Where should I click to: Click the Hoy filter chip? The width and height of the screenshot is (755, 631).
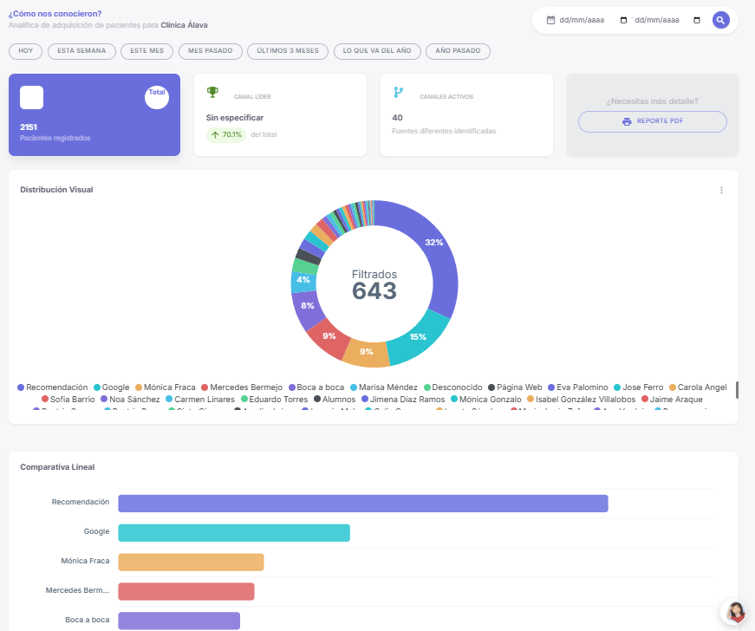coord(25,51)
